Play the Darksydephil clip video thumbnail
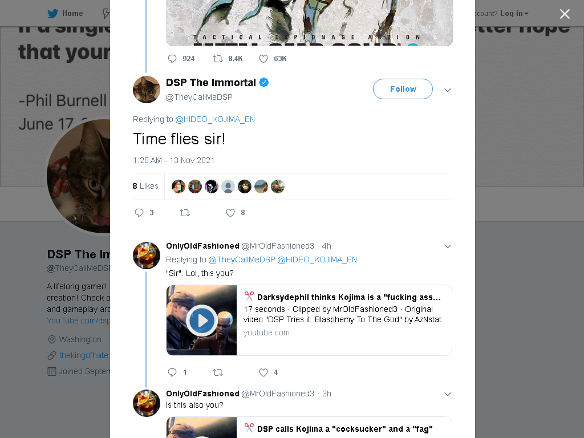The image size is (584, 438). click(x=201, y=321)
